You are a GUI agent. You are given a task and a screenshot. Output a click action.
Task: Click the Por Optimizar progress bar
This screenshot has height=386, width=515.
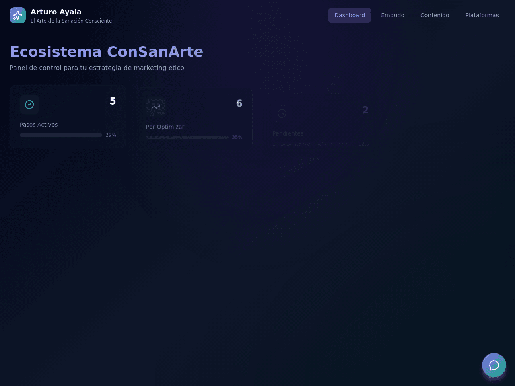coord(187,137)
